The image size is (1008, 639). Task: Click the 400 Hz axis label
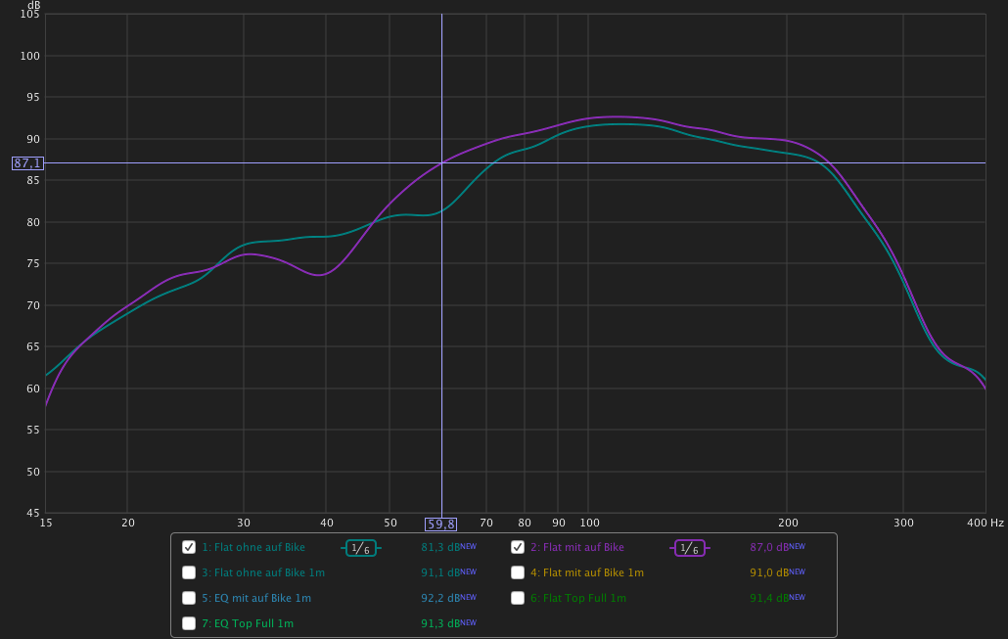point(989,523)
